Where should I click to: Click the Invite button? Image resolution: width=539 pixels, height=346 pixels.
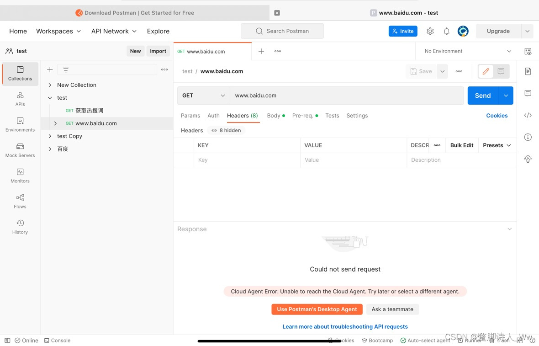(x=403, y=31)
